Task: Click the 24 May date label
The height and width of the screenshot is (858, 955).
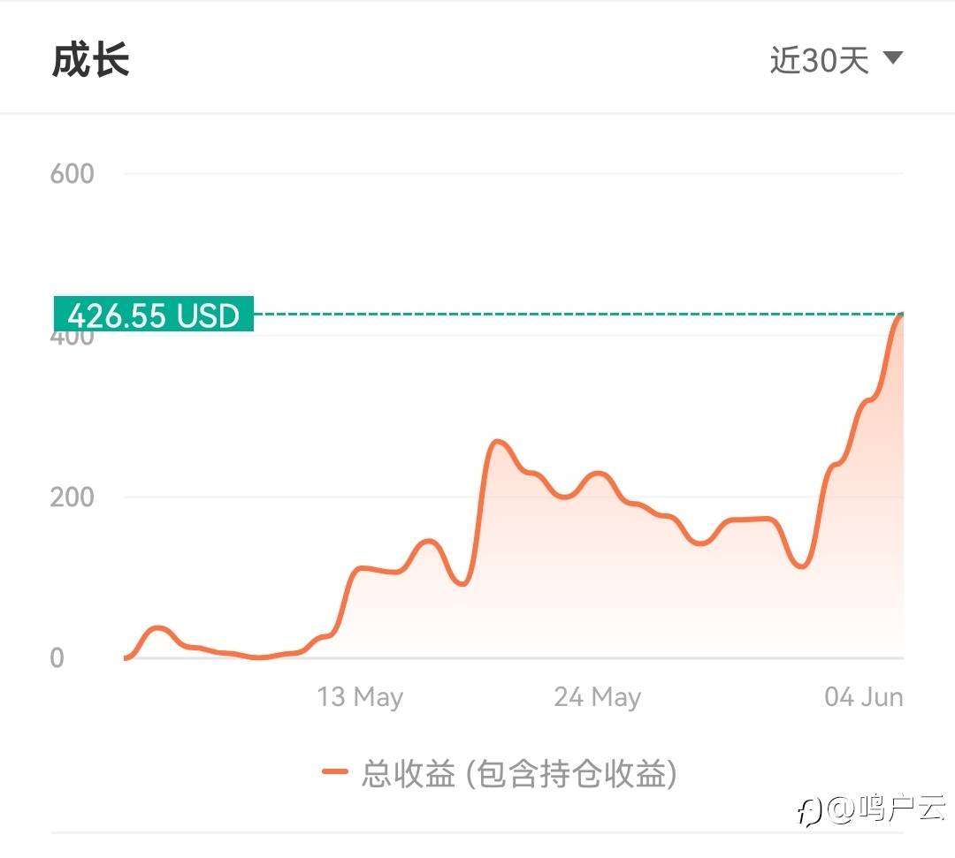Action: pos(597,696)
